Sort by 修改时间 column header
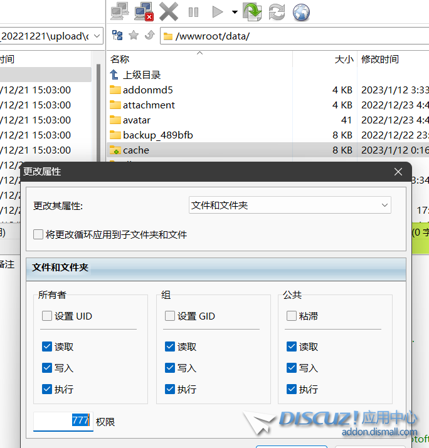Viewport: 429px width, 448px height. [x=379, y=60]
